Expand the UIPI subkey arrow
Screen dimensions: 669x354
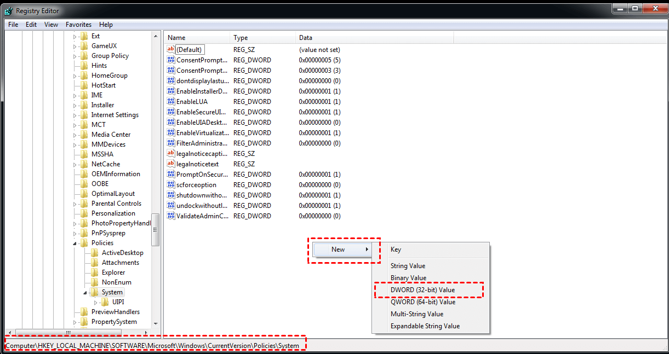click(x=96, y=302)
